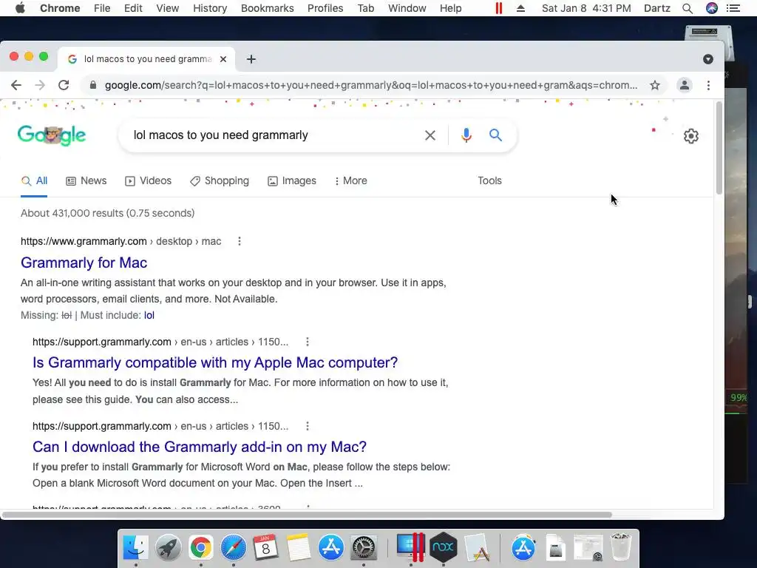Open System Preferences from the Dock
The width and height of the screenshot is (757, 568).
363,547
